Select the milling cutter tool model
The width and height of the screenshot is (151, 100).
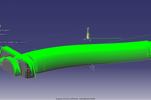point(88,33)
